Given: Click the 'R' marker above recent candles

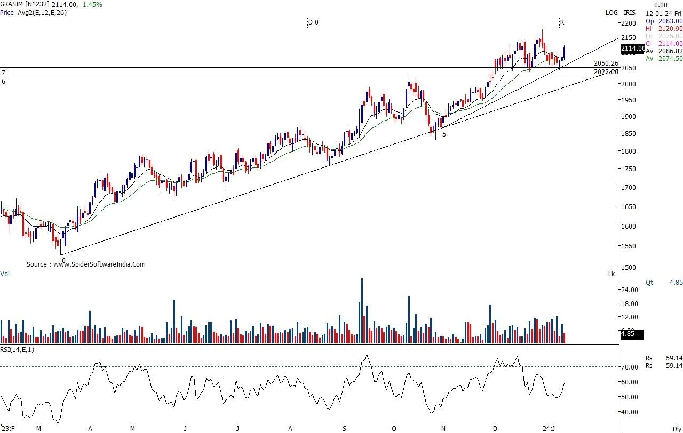Looking at the screenshot, I should (562, 22).
